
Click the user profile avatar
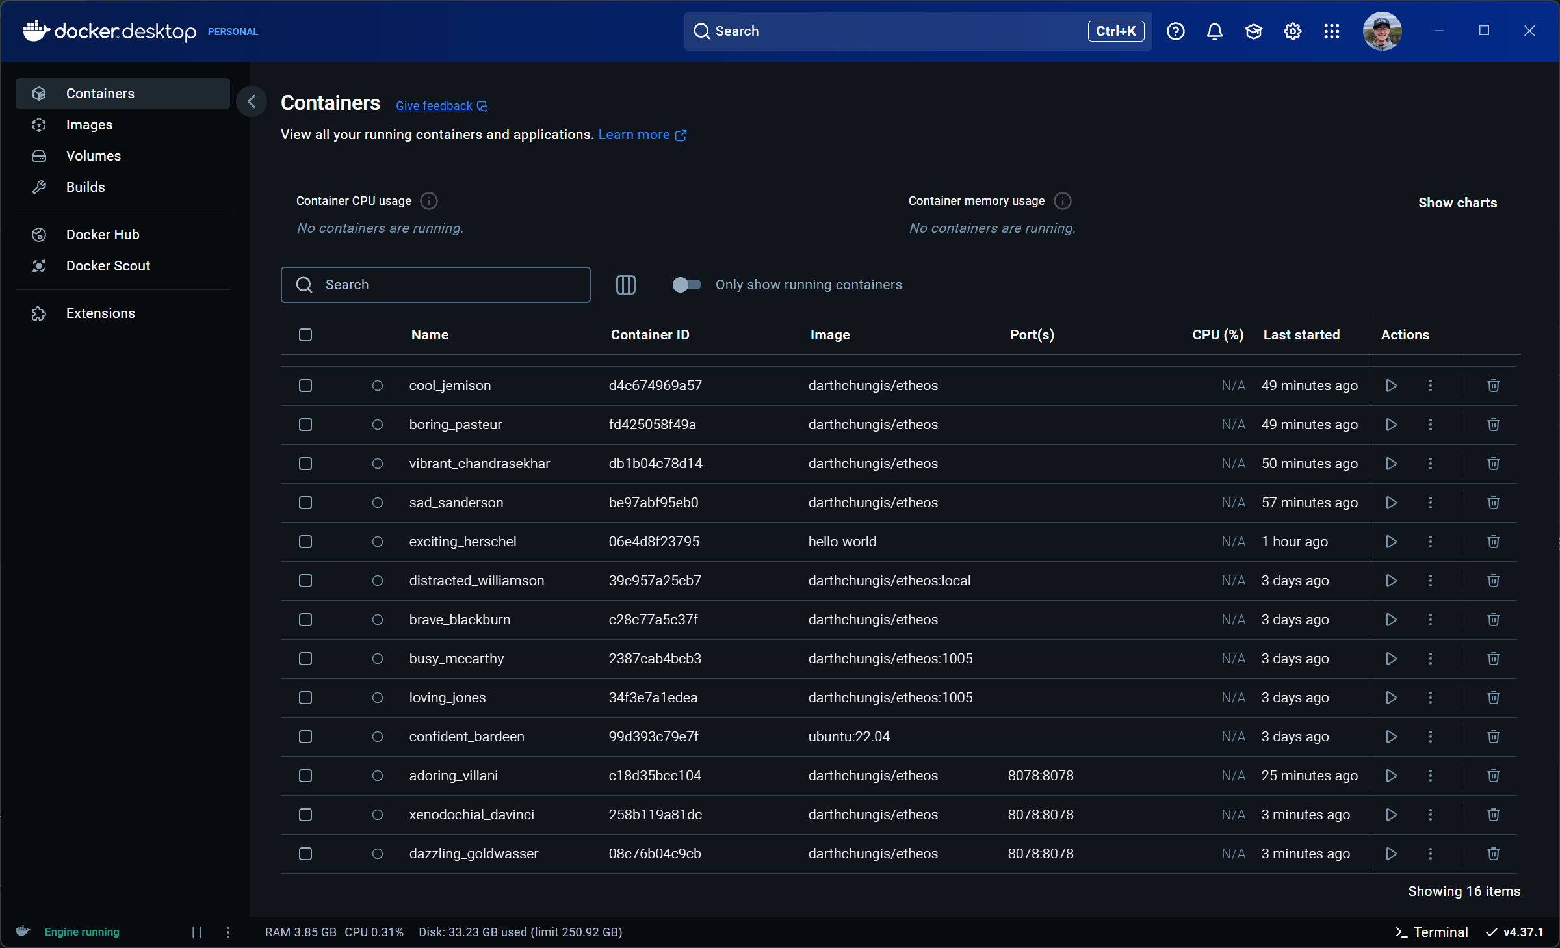[1382, 31]
